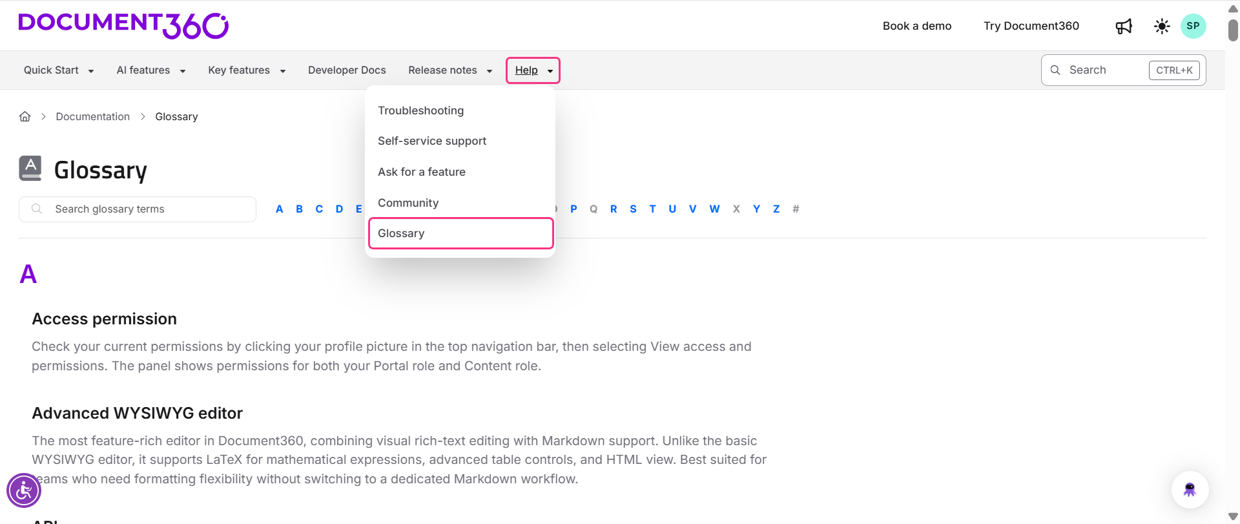Click Try Document360 link

pos(1031,26)
